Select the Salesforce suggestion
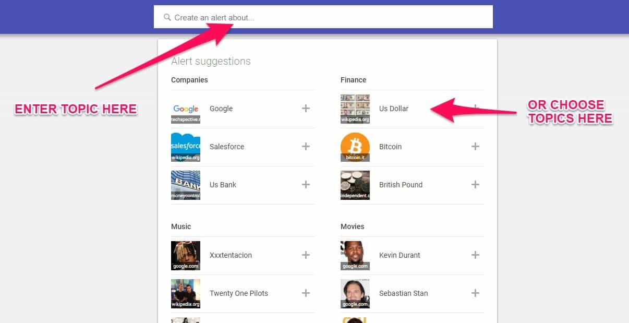Screen dimensions: 629x323 coord(227,147)
